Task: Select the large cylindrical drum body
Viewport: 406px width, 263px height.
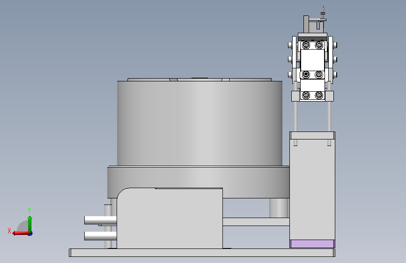Action: click(x=199, y=123)
